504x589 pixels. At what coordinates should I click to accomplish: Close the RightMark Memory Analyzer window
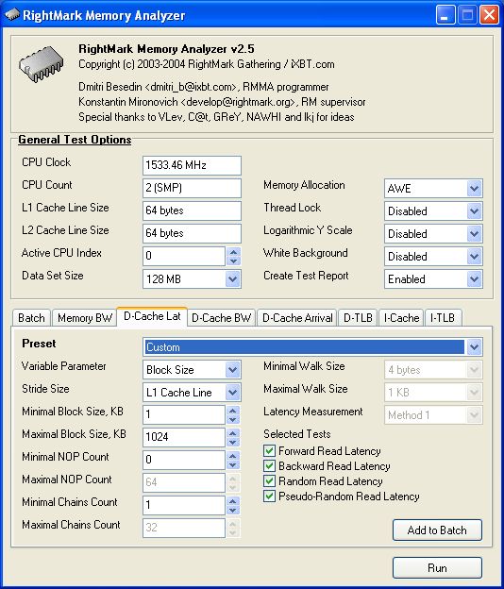[x=489, y=15]
